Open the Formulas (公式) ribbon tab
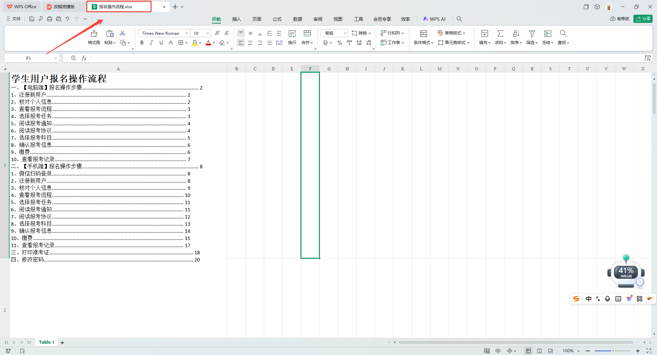The height and width of the screenshot is (355, 657). click(x=277, y=19)
